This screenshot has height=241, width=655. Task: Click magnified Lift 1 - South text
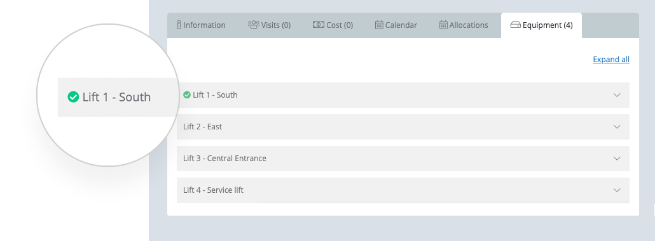pyautogui.click(x=116, y=97)
